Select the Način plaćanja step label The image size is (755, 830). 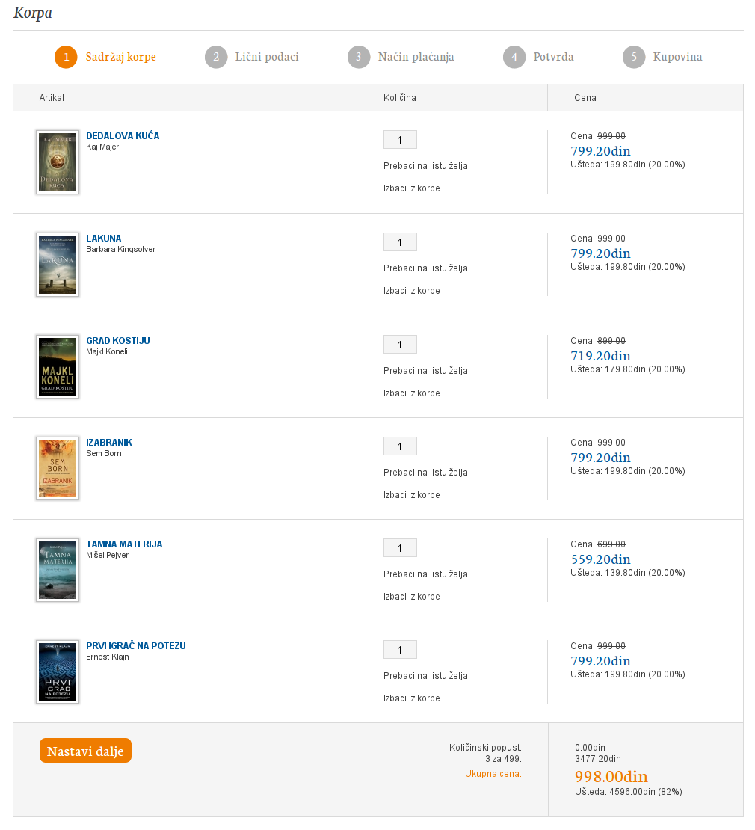(416, 57)
